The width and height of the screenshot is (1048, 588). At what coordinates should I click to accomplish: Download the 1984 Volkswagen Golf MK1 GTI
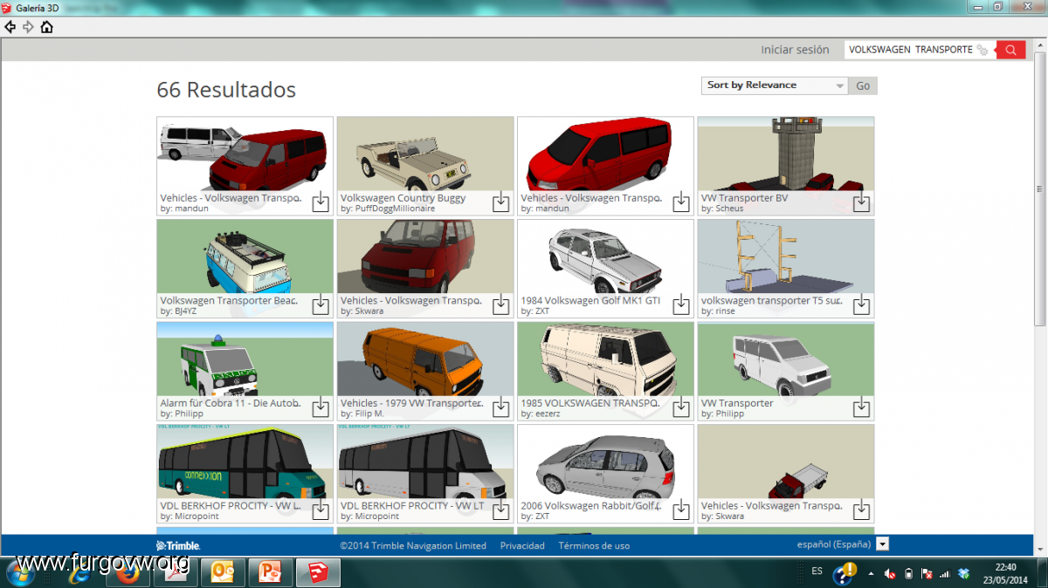(681, 305)
